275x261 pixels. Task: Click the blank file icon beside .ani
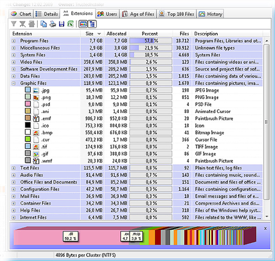36,111
